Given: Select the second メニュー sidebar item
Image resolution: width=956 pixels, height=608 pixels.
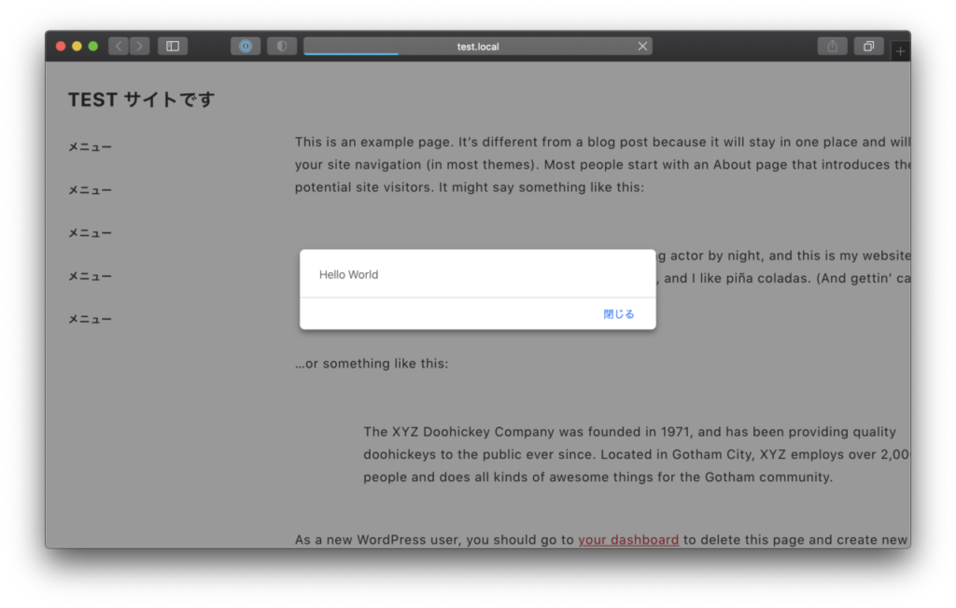Looking at the screenshot, I should pos(90,190).
